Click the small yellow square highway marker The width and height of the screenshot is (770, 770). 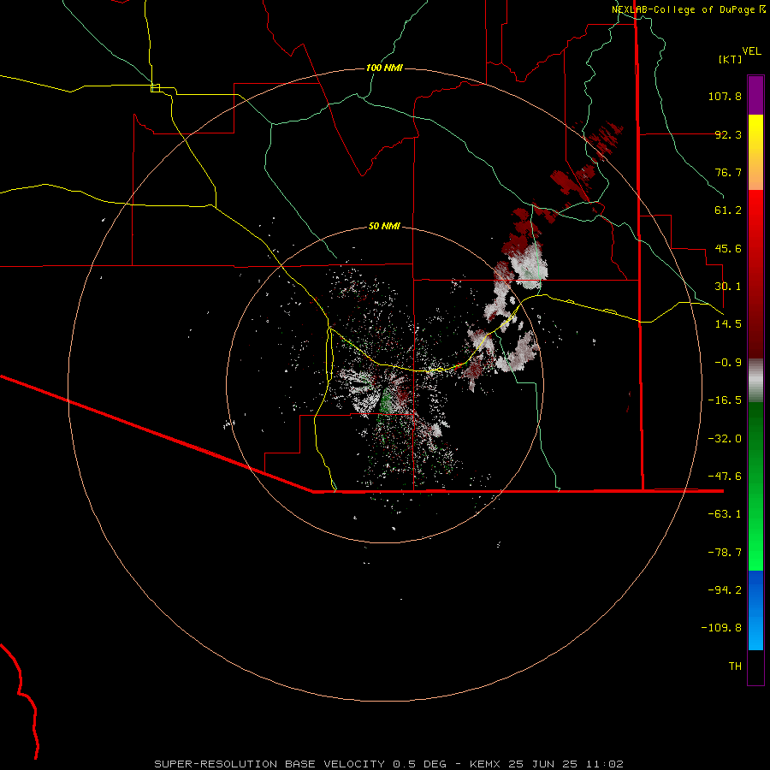pos(155,88)
